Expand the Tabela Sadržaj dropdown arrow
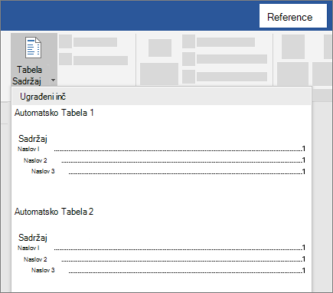Screen dimensions: 333x293 [x=53, y=81]
